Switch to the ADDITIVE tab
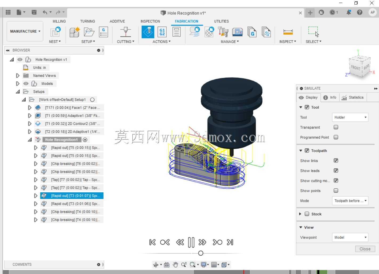The width and height of the screenshot is (379, 274). pos(117,21)
